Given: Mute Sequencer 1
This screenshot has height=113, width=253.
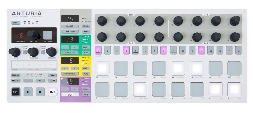Looking at the screenshot, I should [86, 53].
